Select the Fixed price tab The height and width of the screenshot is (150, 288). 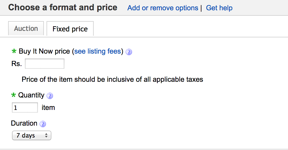(x=70, y=29)
